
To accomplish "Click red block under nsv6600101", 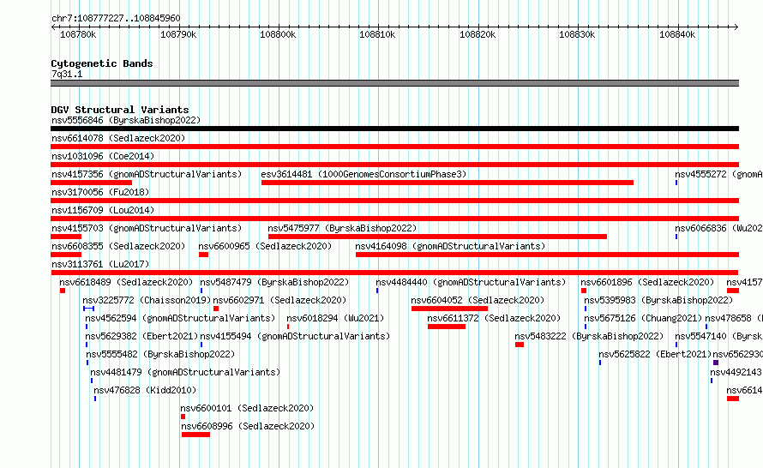I will coord(183,417).
